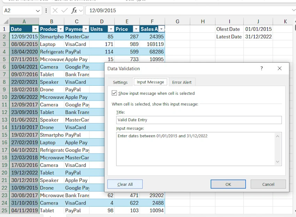Click the Bank Trans cell in row 23
Viewport: 296px width, 217px height.
click(77, 195)
